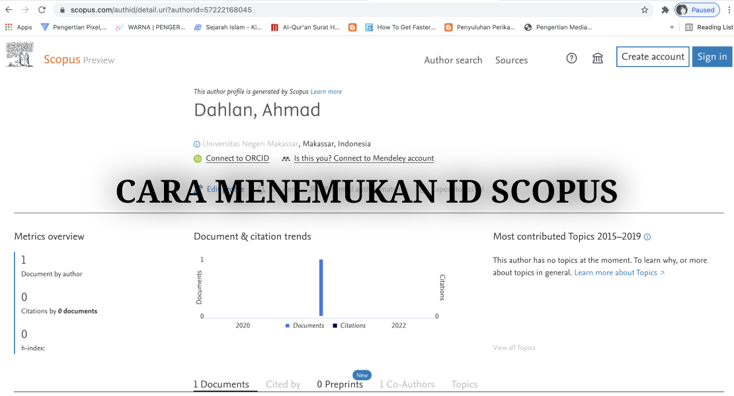Open Universitas Negeri Makassar affiliation
This screenshot has width=734, height=396.
click(x=251, y=144)
